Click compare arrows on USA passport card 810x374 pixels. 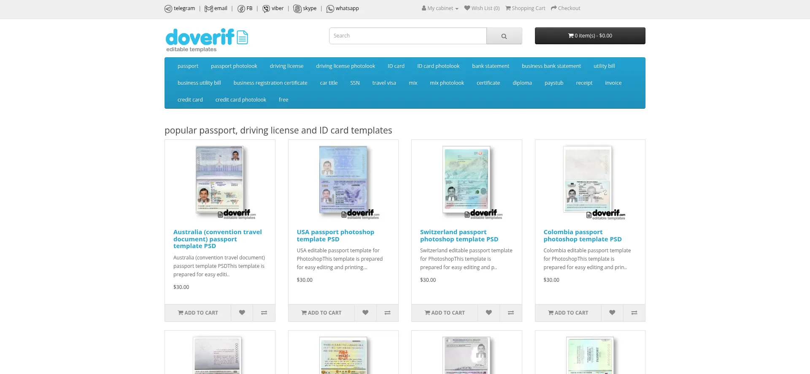[387, 313]
